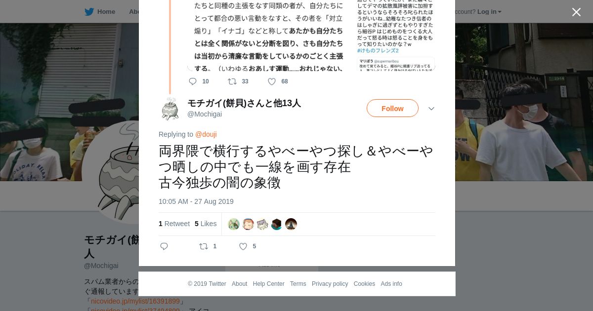Open the Mochigai avatar next to display name

tap(170, 109)
